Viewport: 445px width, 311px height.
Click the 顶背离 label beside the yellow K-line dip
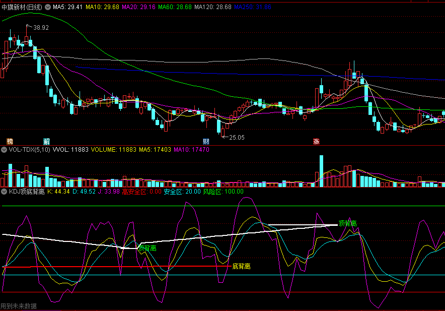pos(147,248)
